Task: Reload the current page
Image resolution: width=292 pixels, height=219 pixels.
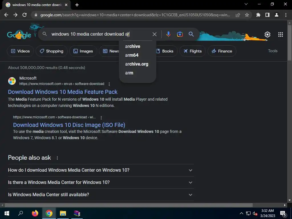Action: click(25, 15)
